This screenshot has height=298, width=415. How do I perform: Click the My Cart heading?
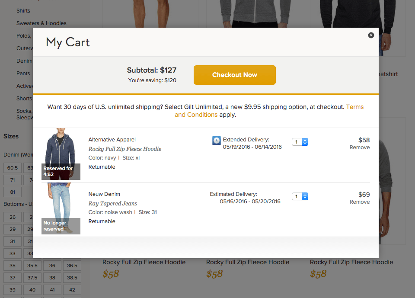click(x=68, y=42)
